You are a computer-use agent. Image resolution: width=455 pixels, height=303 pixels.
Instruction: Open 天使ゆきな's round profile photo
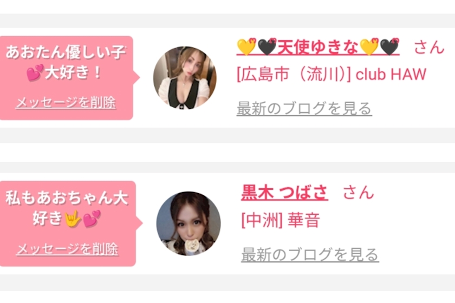point(185,78)
